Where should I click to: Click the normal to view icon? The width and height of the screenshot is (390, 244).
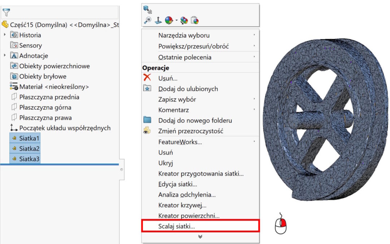(x=158, y=21)
